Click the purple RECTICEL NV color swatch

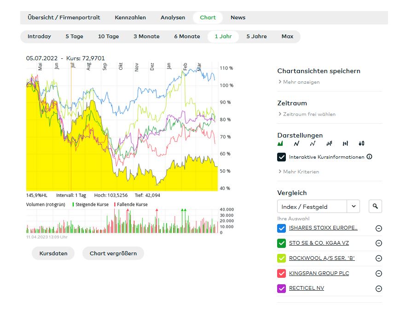click(282, 289)
